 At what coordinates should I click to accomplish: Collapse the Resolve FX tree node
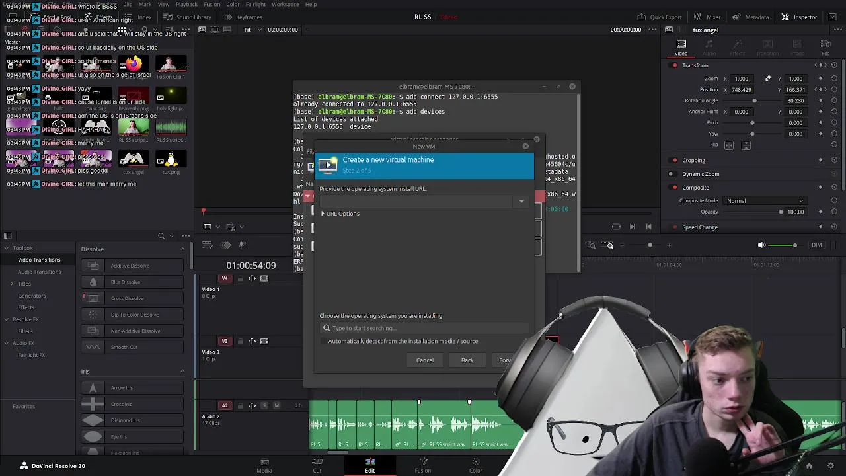click(x=7, y=319)
